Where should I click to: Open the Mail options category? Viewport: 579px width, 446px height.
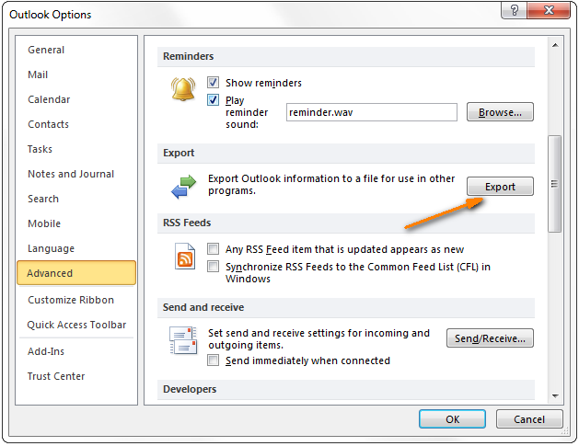(x=38, y=74)
